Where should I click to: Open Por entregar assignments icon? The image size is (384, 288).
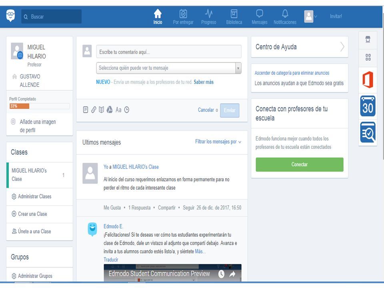coord(183,14)
